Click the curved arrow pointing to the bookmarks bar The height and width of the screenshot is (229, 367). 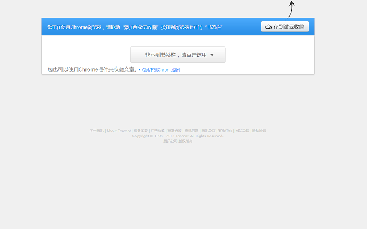pyautogui.click(x=291, y=9)
